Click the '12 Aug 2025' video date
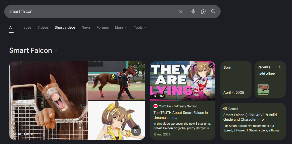 pos(162,134)
